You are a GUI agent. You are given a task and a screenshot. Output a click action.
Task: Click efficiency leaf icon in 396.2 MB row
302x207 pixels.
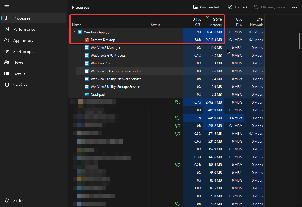[x=177, y=126]
